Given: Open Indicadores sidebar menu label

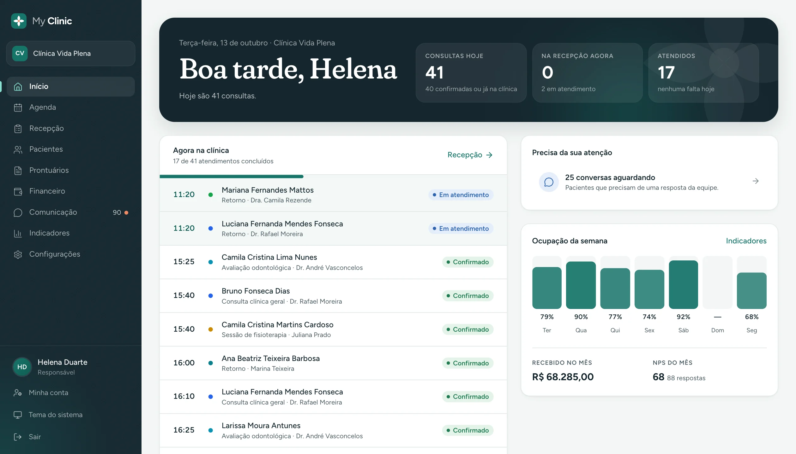Looking at the screenshot, I should point(49,233).
